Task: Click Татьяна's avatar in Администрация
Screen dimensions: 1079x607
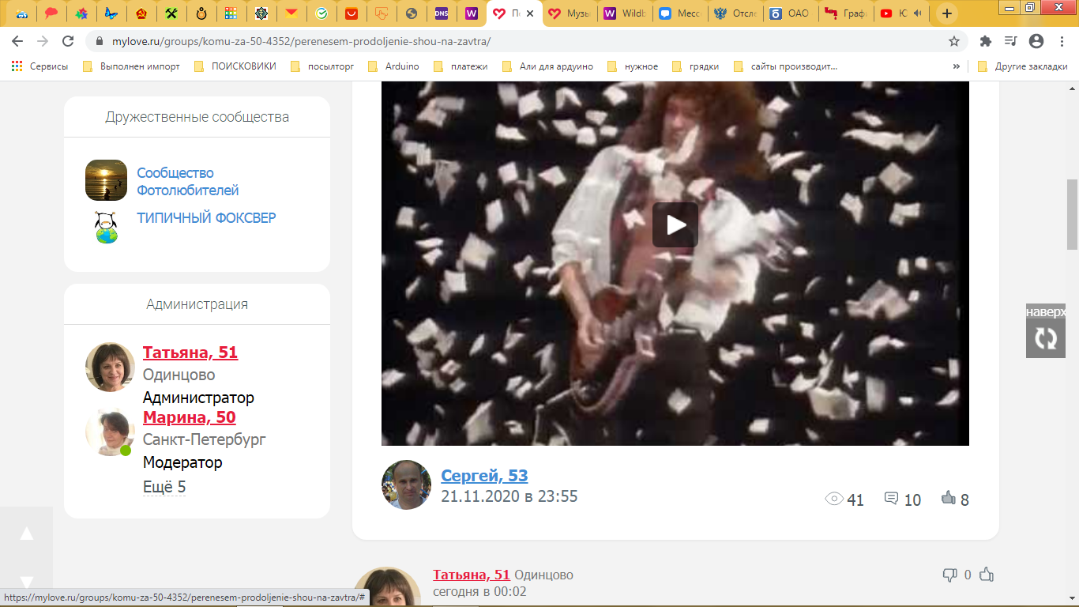Action: [x=110, y=367]
